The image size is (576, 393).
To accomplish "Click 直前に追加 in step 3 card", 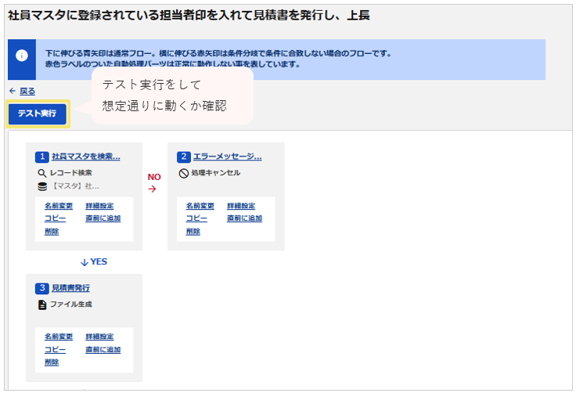I will 103,350.
